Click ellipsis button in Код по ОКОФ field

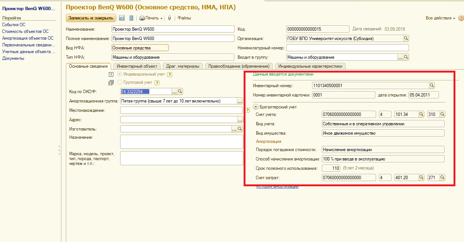coord(174,91)
